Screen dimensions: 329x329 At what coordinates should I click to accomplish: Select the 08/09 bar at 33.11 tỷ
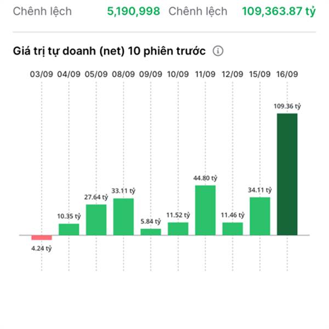tap(123, 217)
